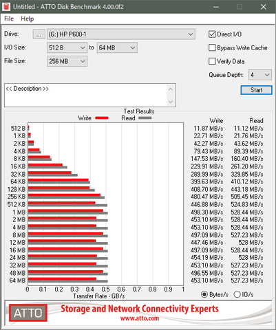Open the File menu

(9, 19)
